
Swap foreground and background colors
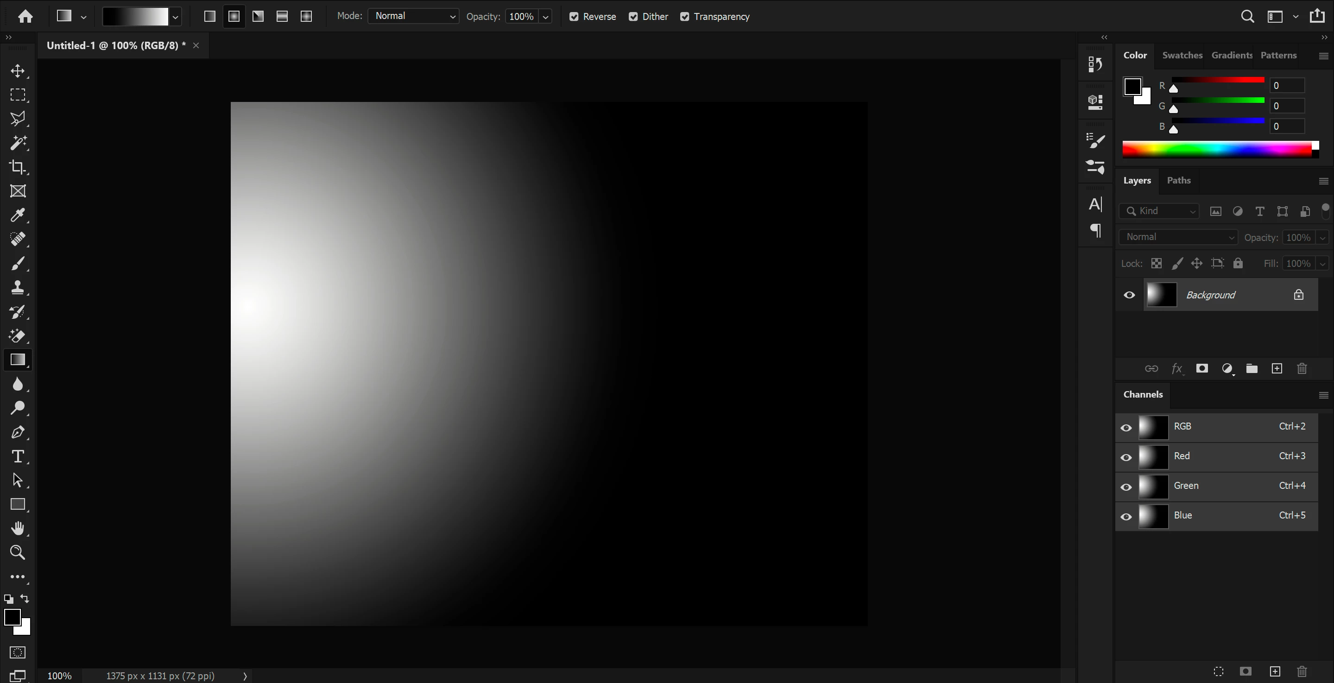pyautogui.click(x=25, y=599)
